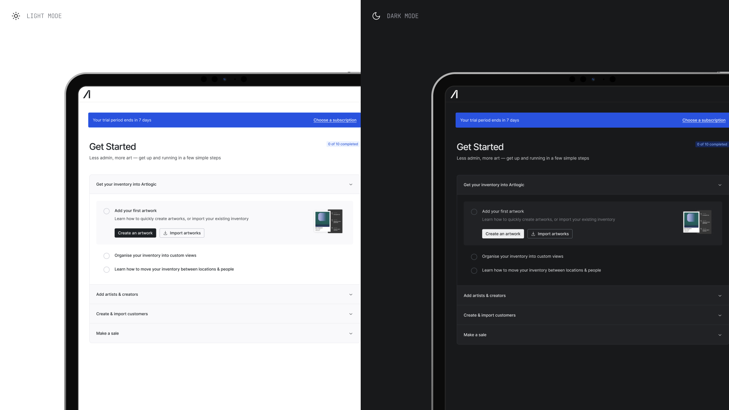Click 'Make a sale' label in light mode

(x=107, y=334)
